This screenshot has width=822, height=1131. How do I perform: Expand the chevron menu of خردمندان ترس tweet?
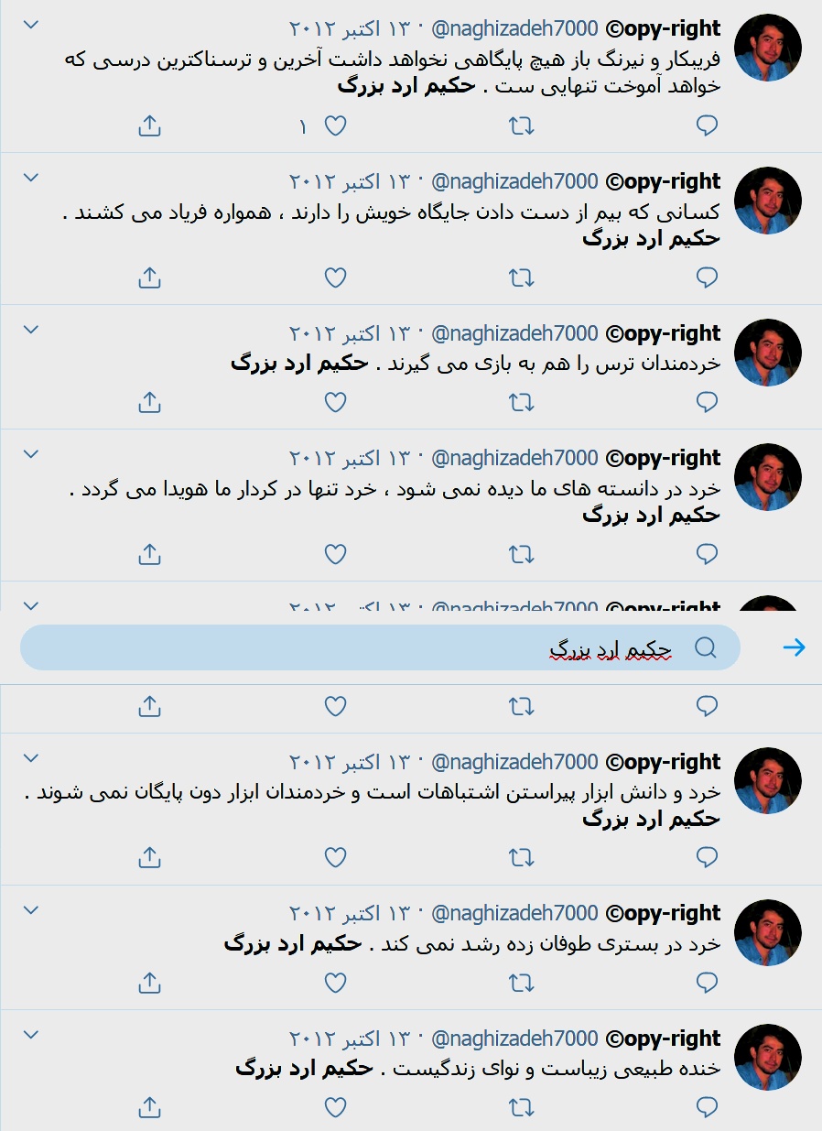(x=30, y=330)
